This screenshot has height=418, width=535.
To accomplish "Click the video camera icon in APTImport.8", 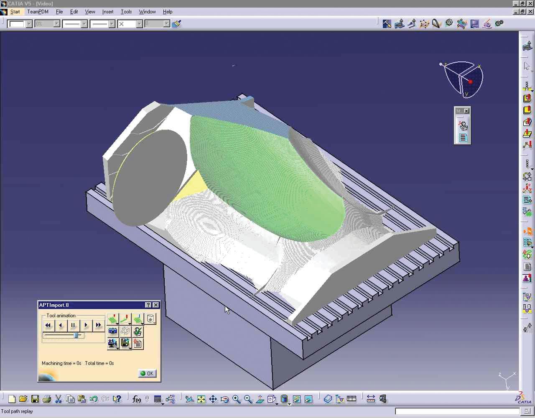I will (x=113, y=344).
